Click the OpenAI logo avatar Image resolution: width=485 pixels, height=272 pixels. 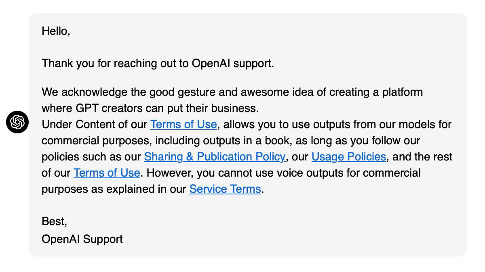(x=17, y=122)
